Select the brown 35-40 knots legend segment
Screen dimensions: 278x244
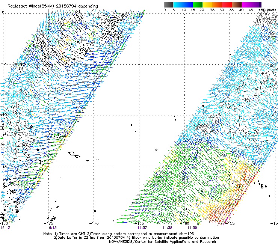coord(237,5)
